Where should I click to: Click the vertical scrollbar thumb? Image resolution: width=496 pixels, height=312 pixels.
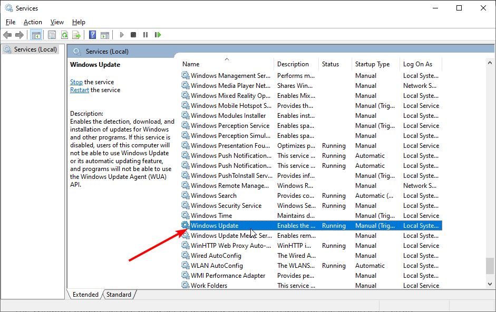490,266
